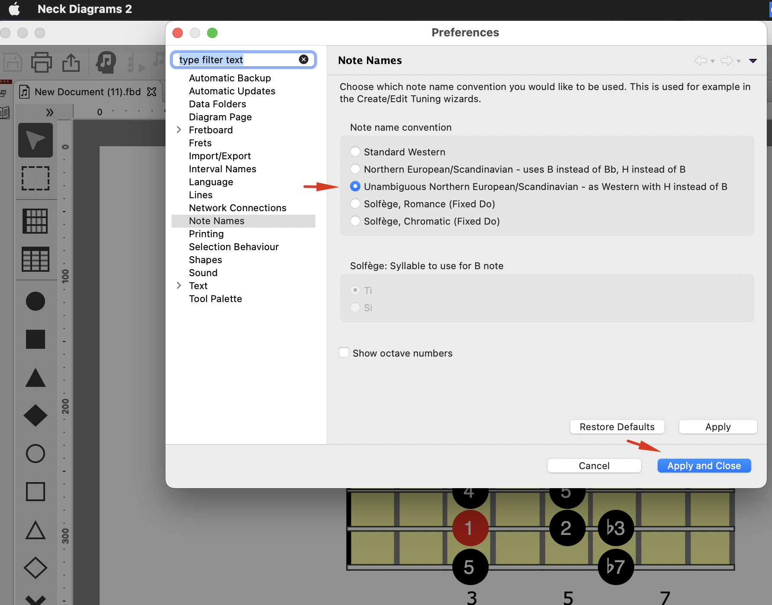
Task: Select the hollow circle marker
Action: pos(36,454)
